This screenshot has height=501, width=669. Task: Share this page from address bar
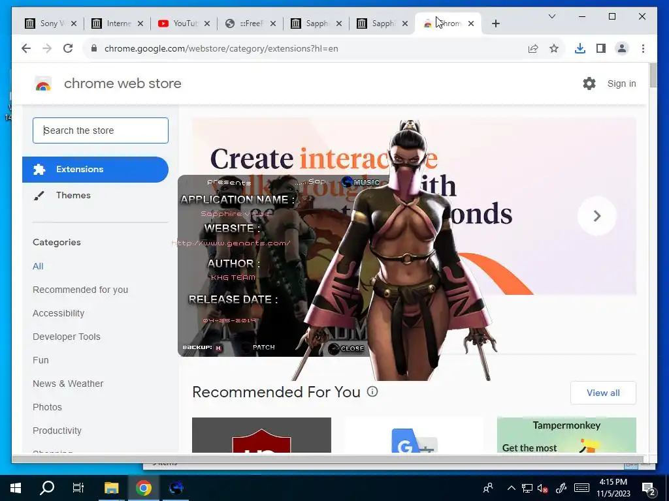(x=533, y=48)
